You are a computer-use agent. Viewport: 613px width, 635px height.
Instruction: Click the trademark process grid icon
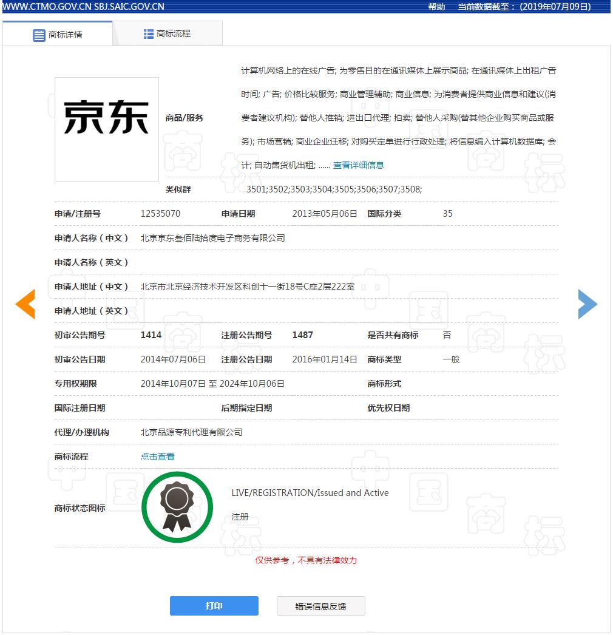pos(148,34)
